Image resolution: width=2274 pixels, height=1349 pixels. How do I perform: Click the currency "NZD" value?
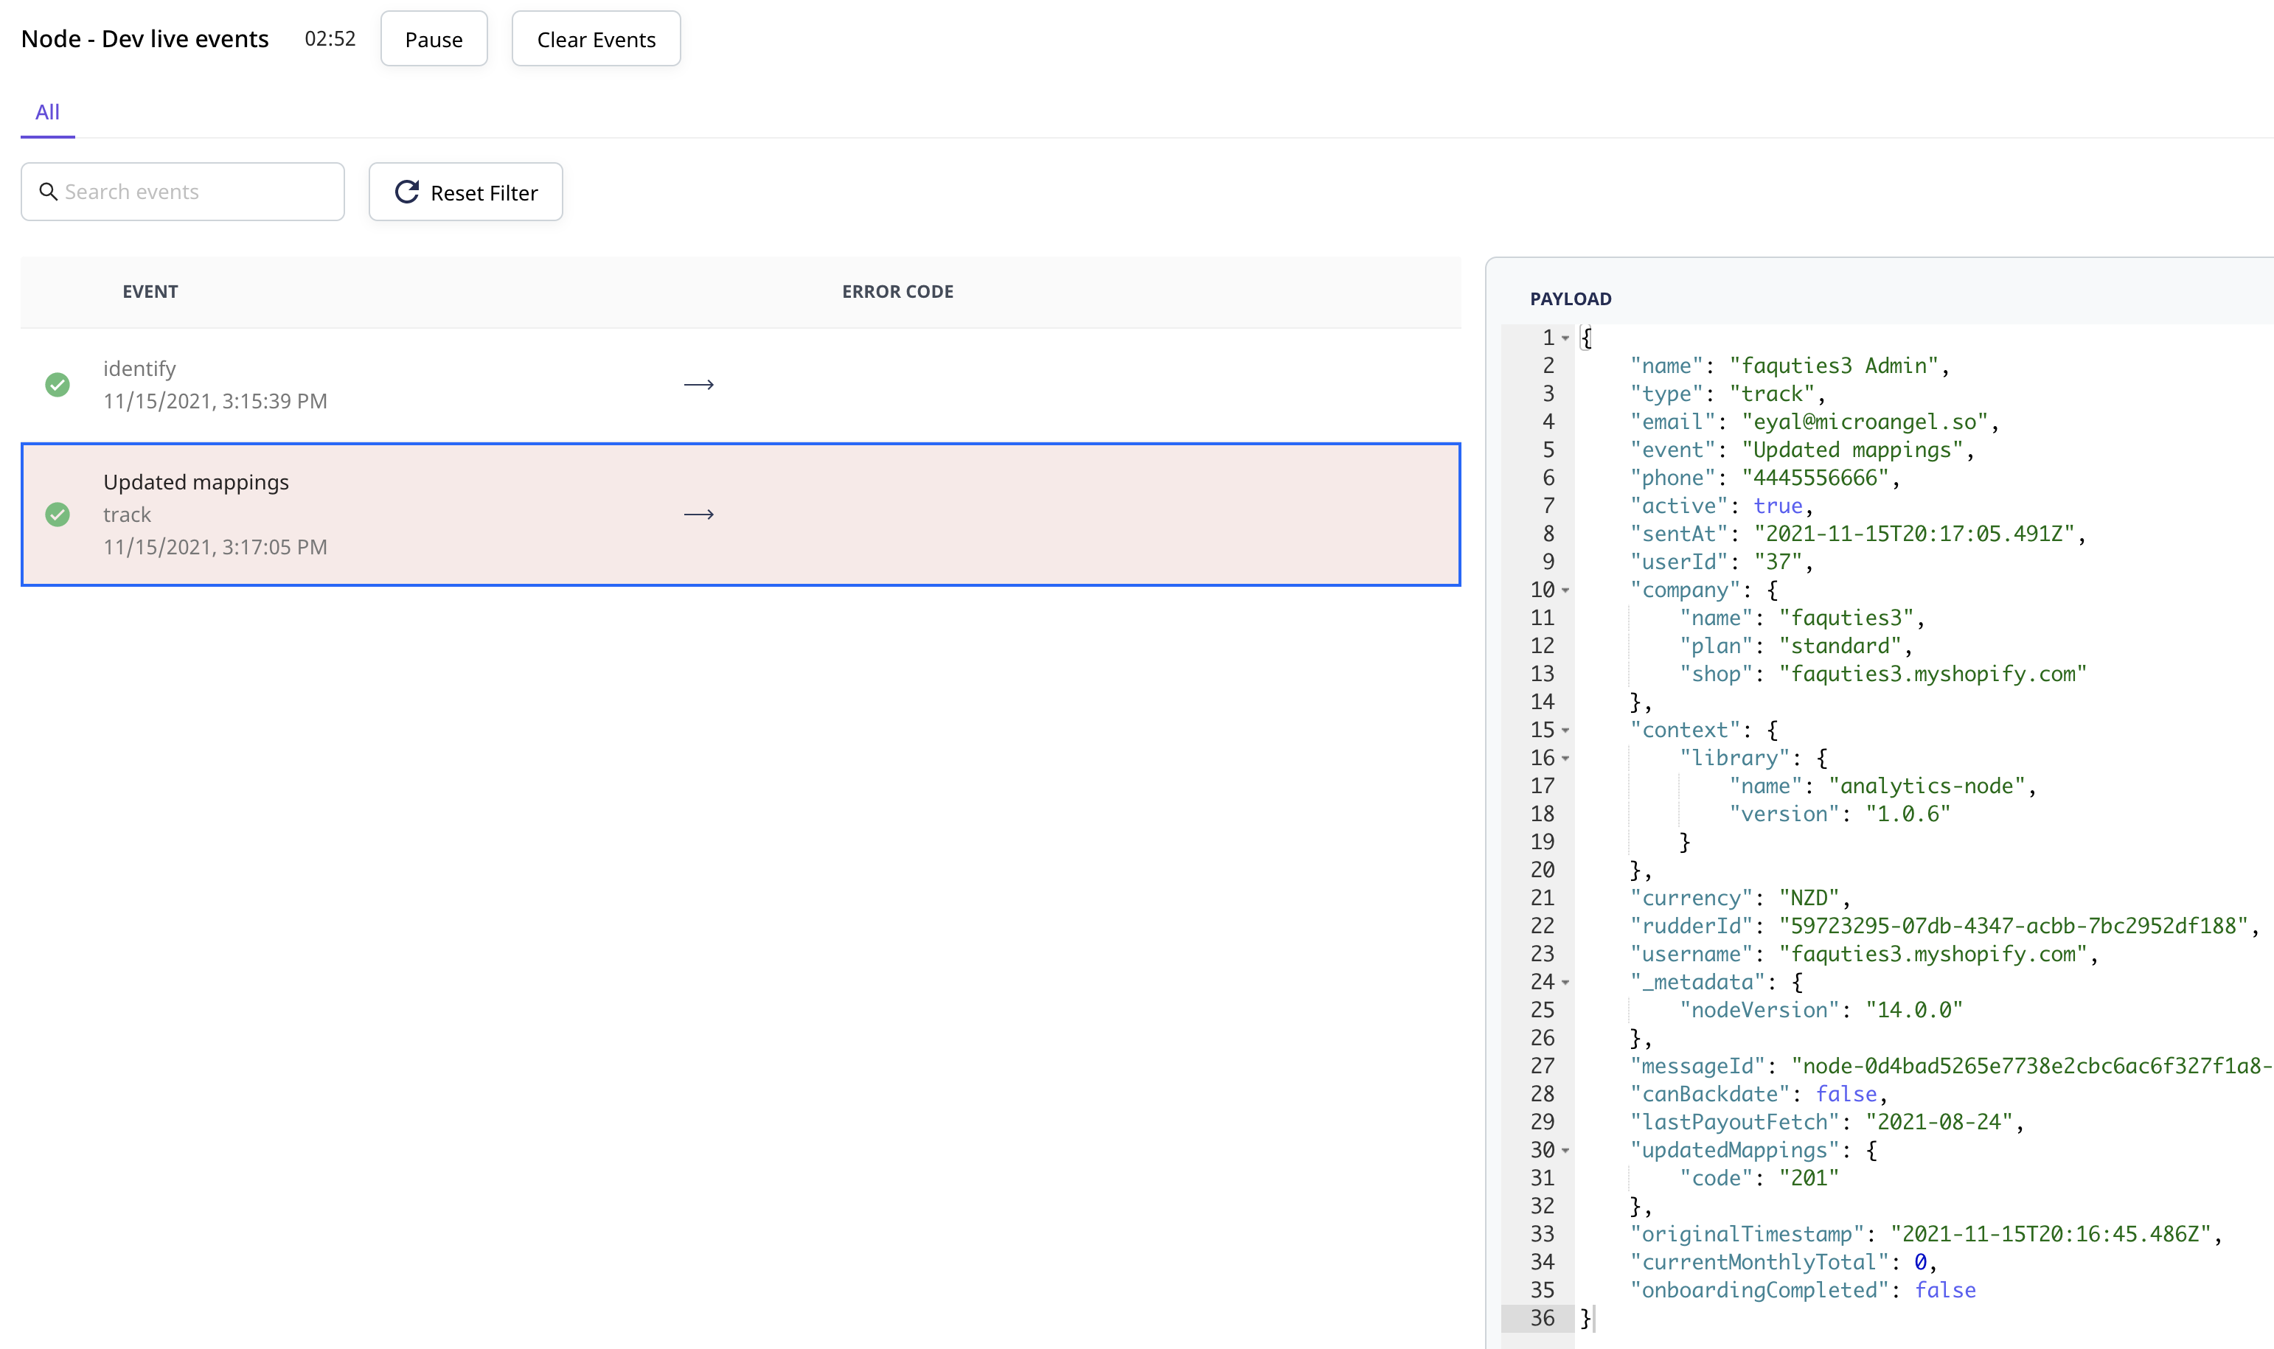click(x=1809, y=898)
